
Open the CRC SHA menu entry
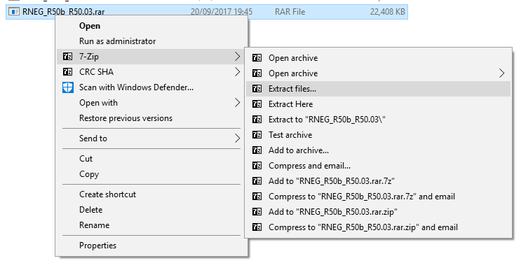pyautogui.click(x=151, y=71)
